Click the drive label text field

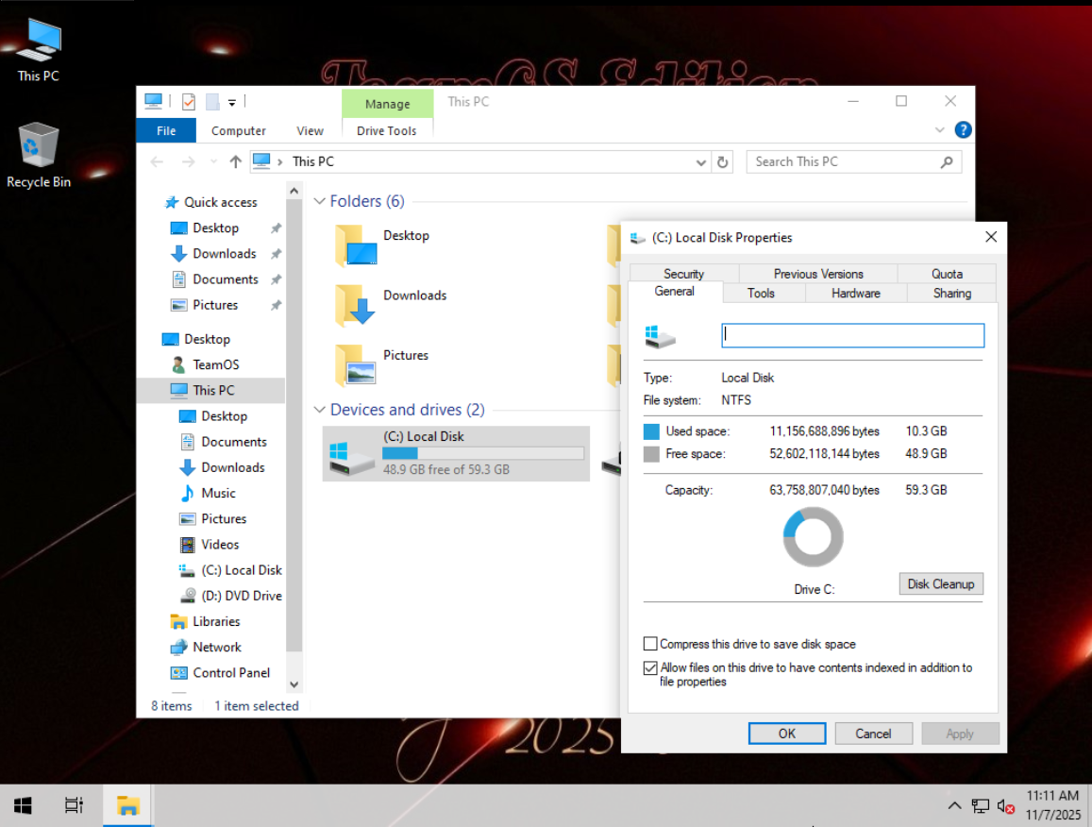tap(852, 335)
